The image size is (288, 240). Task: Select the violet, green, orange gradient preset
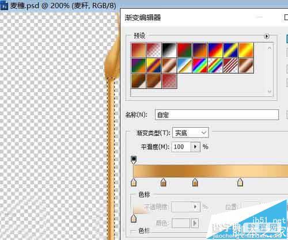point(138,66)
